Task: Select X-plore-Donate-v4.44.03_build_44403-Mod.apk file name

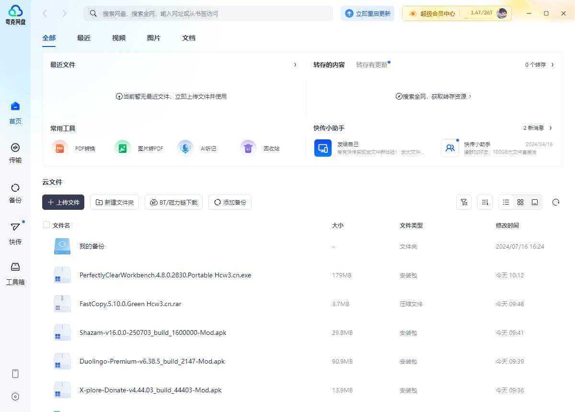Action: pyautogui.click(x=150, y=390)
